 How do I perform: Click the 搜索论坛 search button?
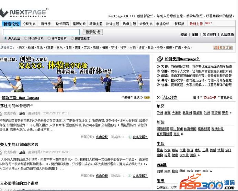pos(93,32)
